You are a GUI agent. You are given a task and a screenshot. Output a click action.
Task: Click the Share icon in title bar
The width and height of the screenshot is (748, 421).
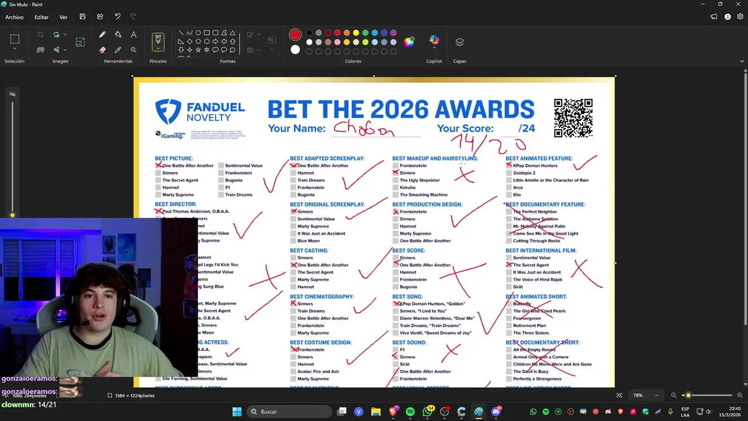[x=100, y=17]
